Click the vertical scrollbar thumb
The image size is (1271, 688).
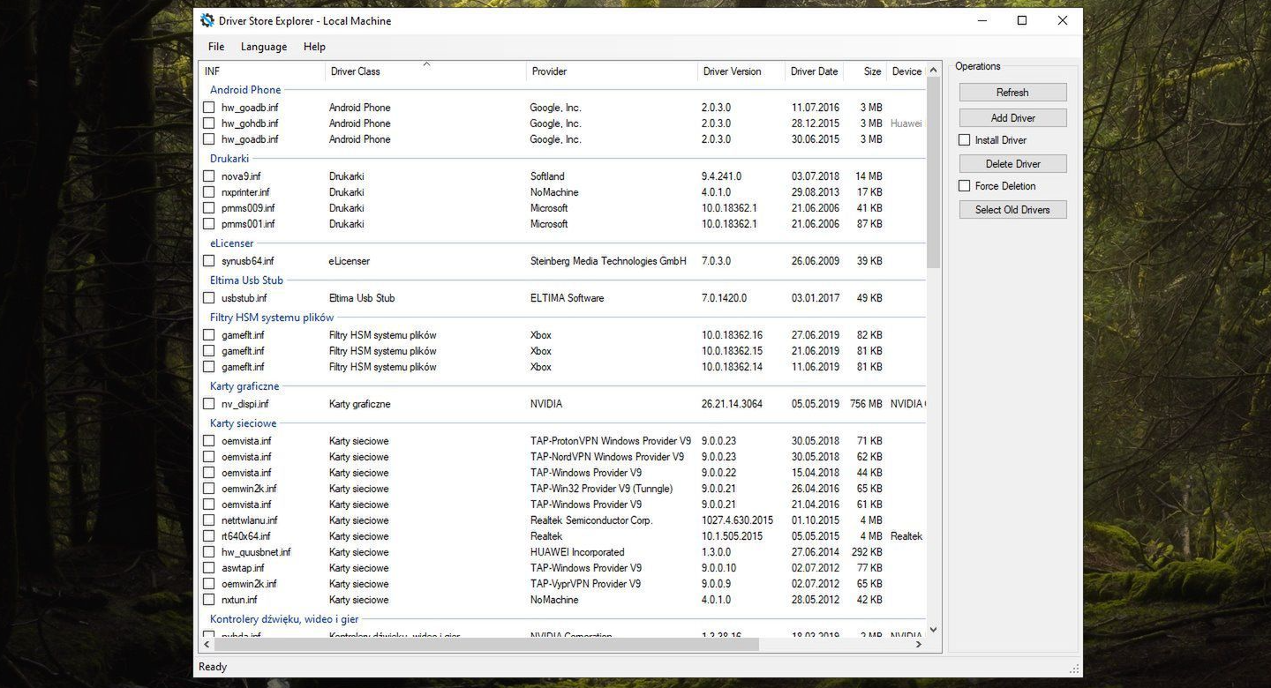(x=933, y=173)
